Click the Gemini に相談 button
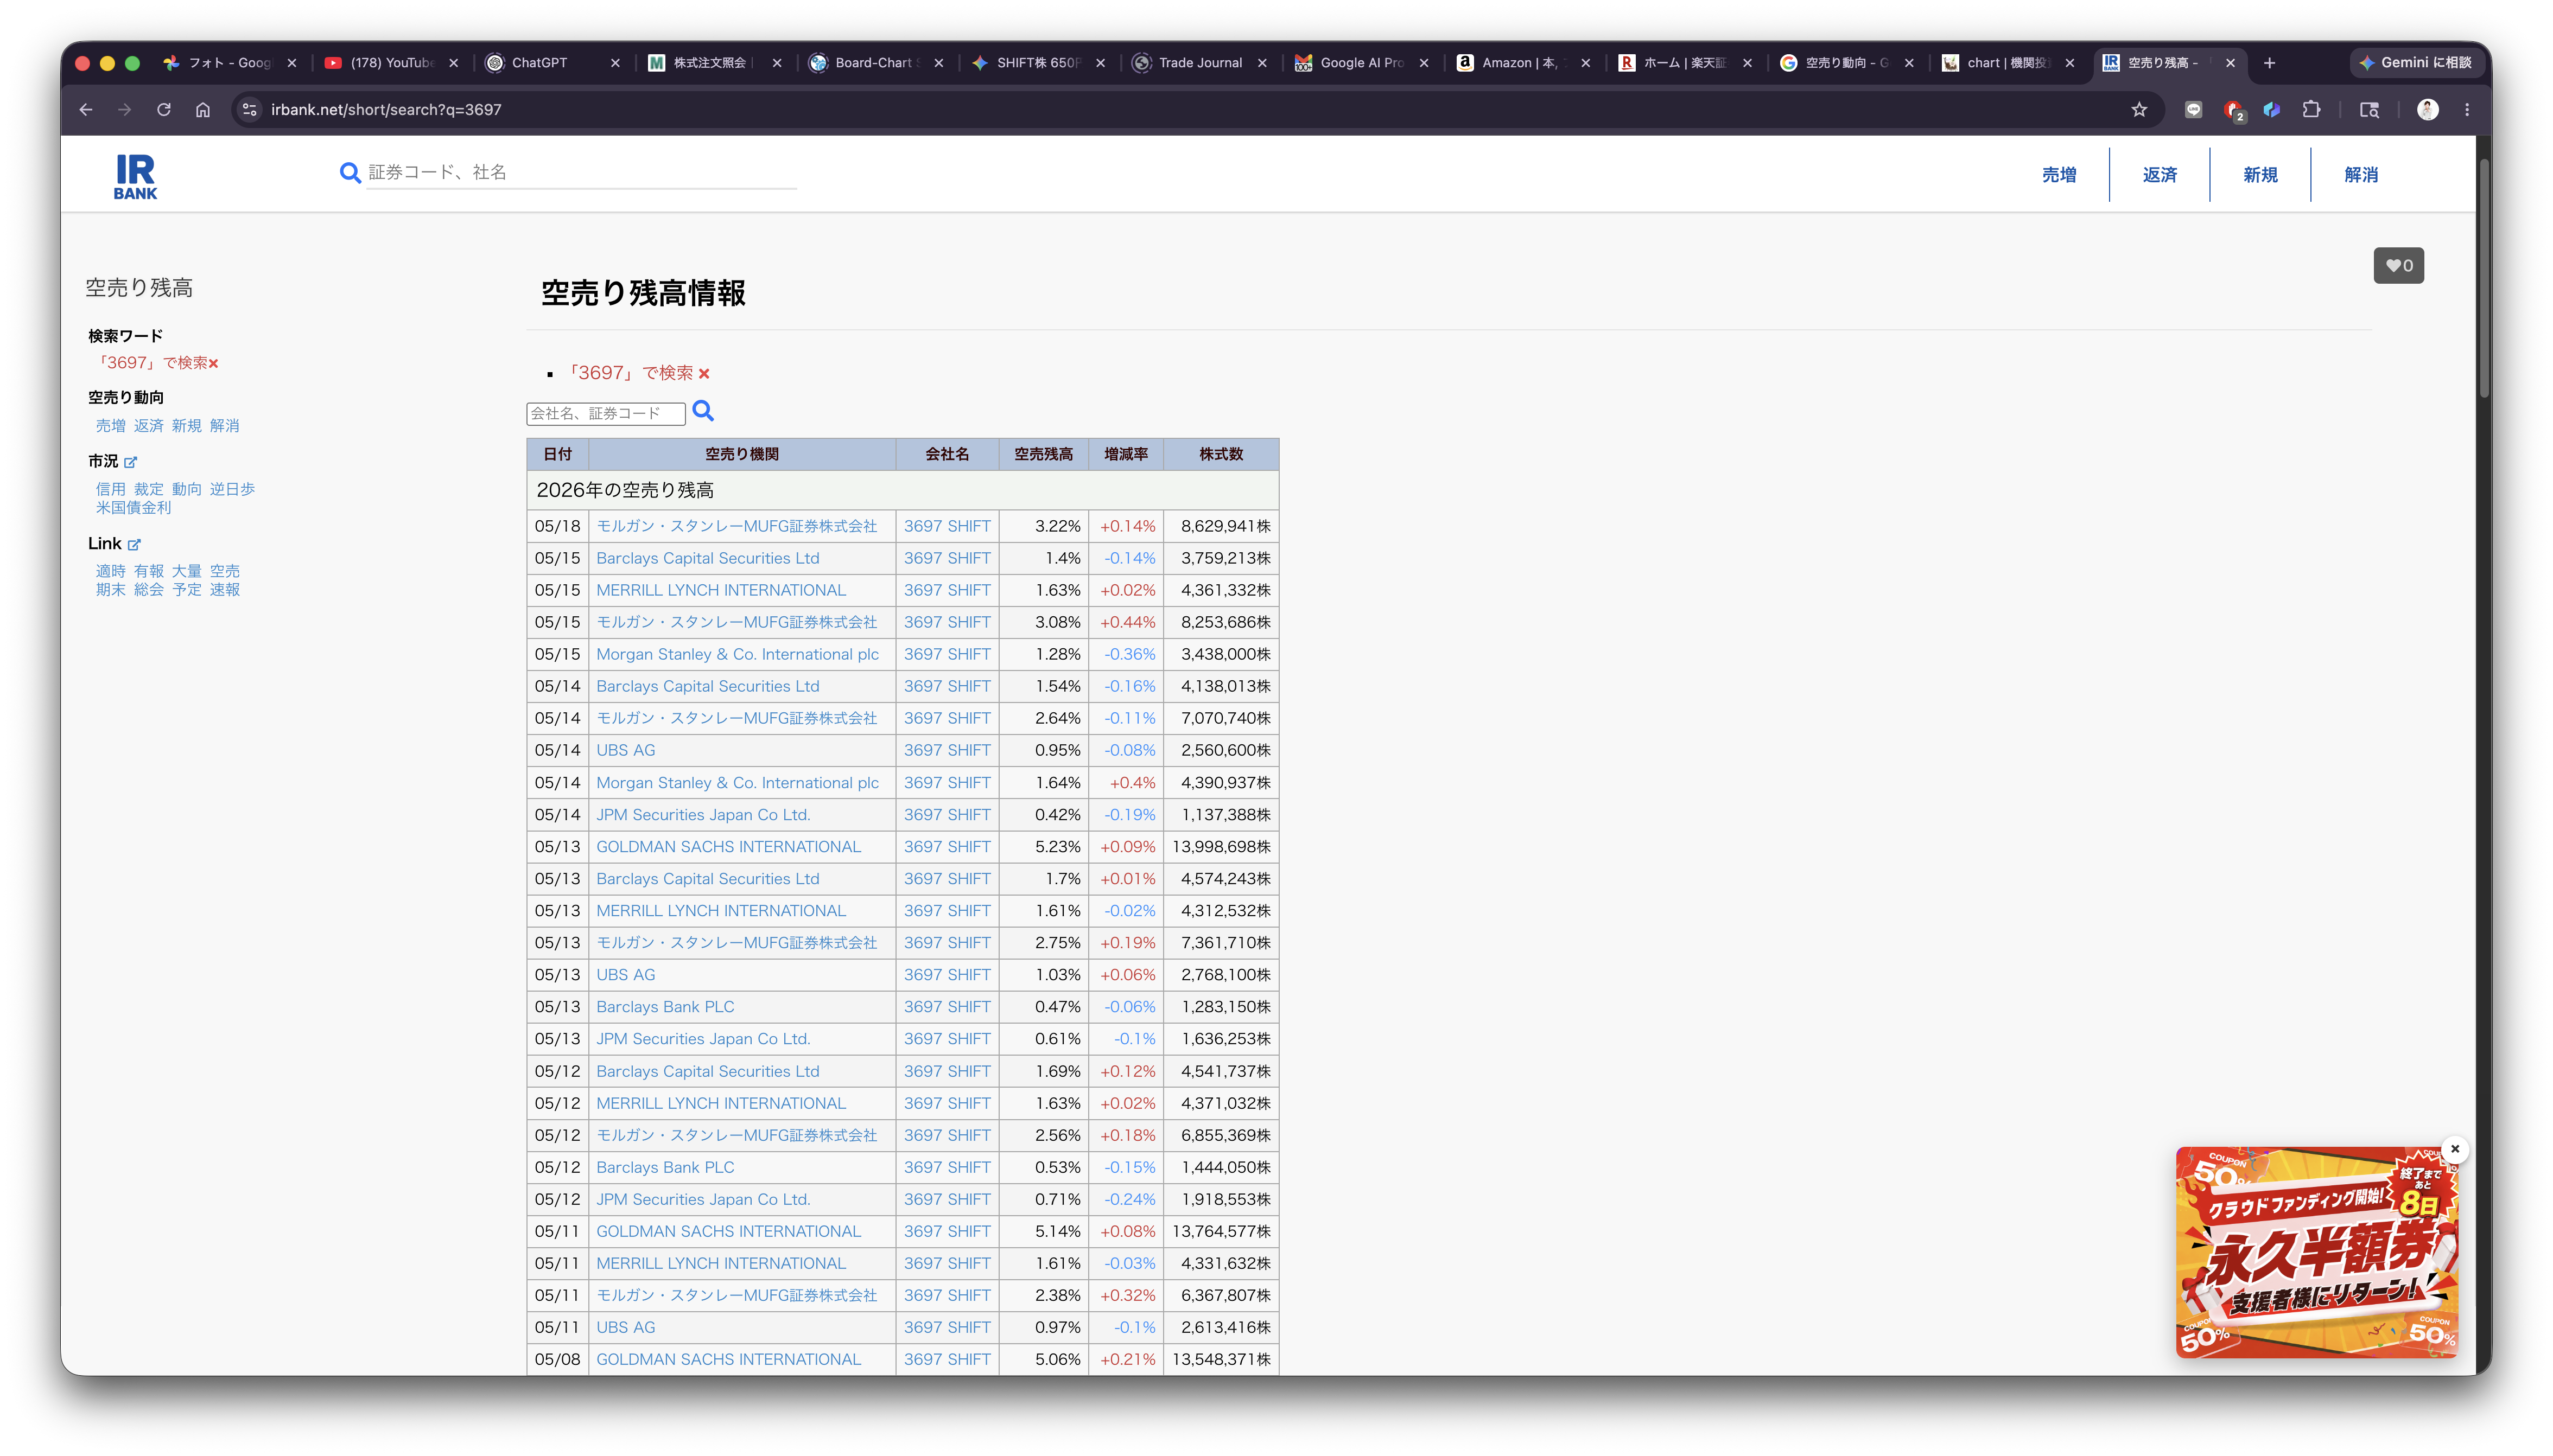2553x1456 pixels. click(2416, 63)
